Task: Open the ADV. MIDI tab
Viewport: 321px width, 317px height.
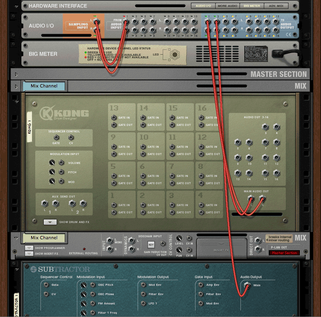Action: [276, 6]
